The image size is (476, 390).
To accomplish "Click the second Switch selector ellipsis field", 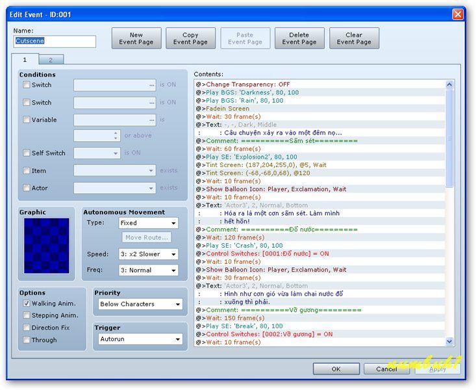I will click(115, 103).
